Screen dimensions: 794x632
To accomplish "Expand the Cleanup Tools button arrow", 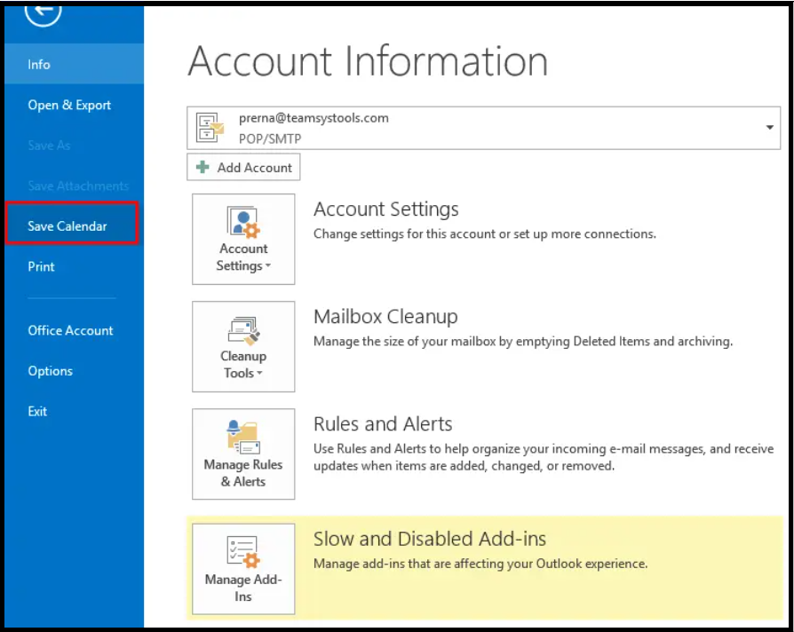I will (259, 373).
